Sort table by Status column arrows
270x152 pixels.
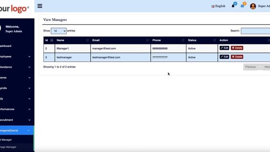(x=214, y=41)
